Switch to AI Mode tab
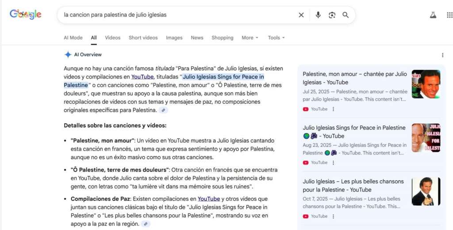Screen dimensions: 453x230 tap(73, 38)
